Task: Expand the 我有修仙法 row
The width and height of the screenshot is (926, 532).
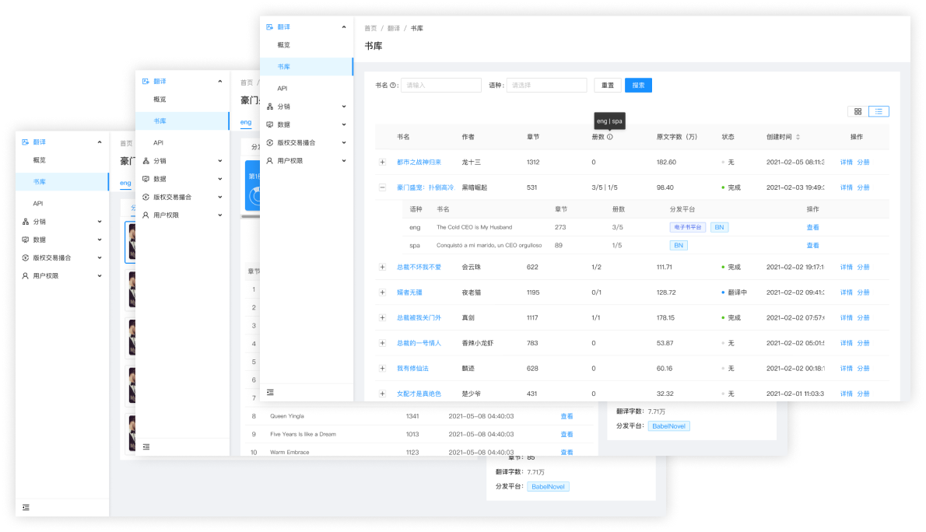Action: point(382,368)
